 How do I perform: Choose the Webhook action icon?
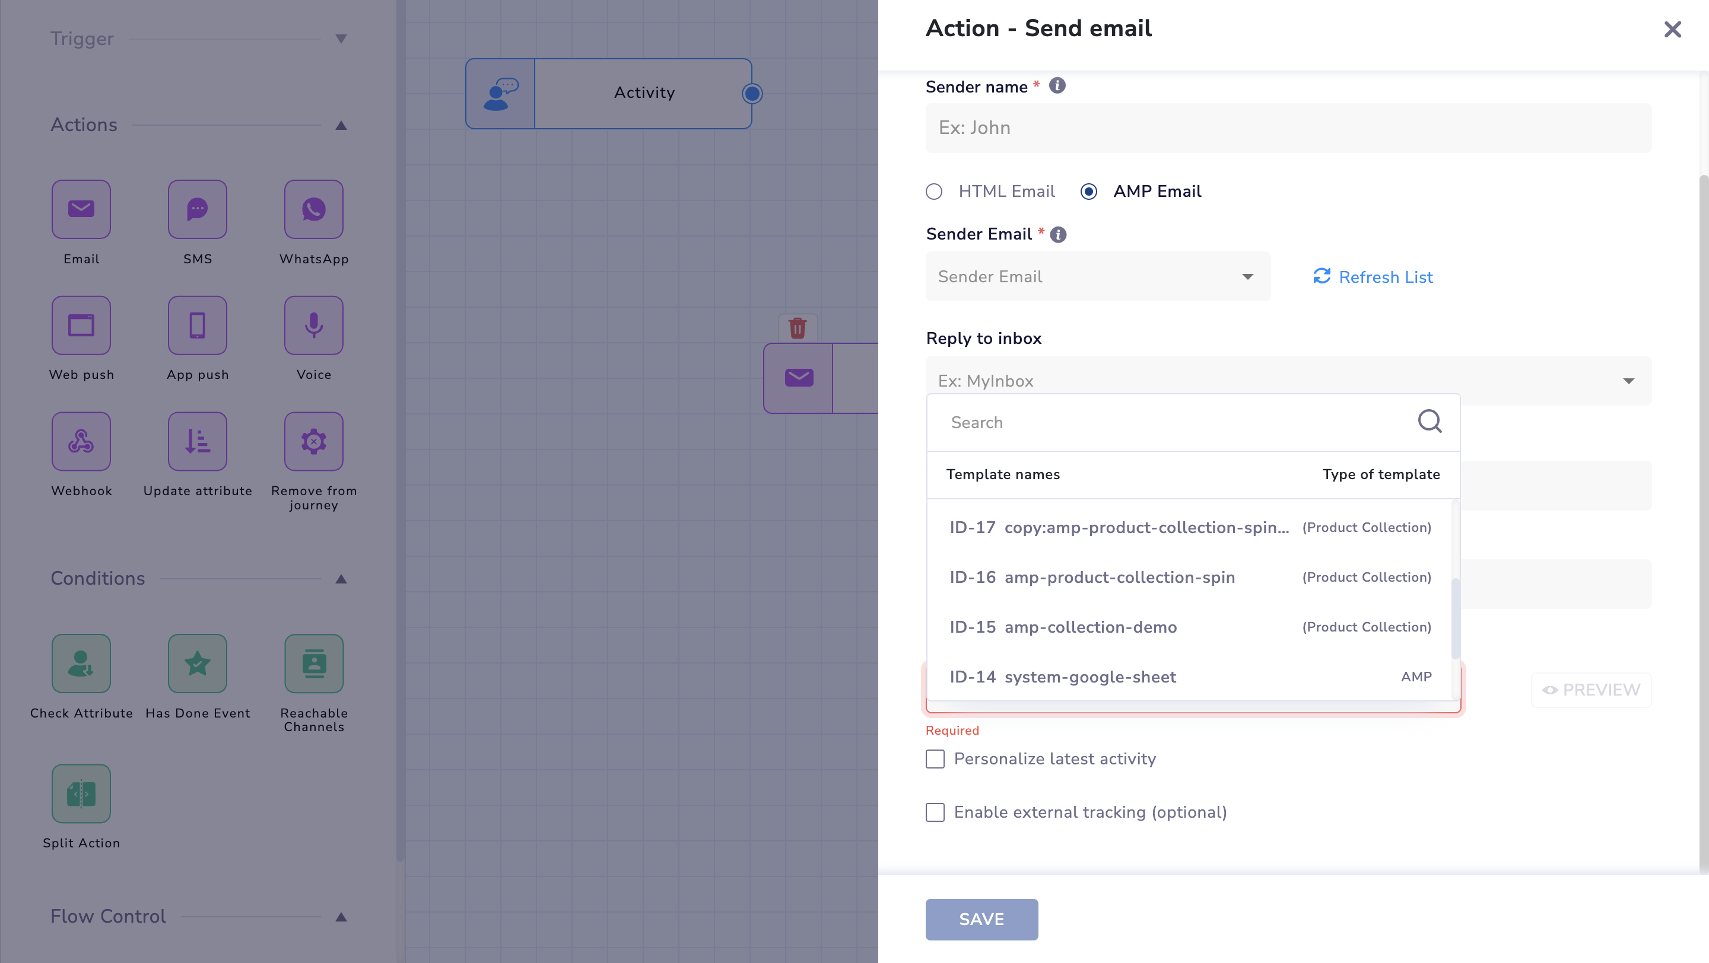(81, 441)
